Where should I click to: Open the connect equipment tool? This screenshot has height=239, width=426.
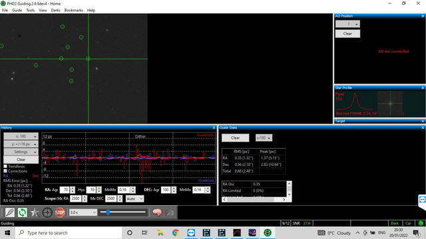10,212
